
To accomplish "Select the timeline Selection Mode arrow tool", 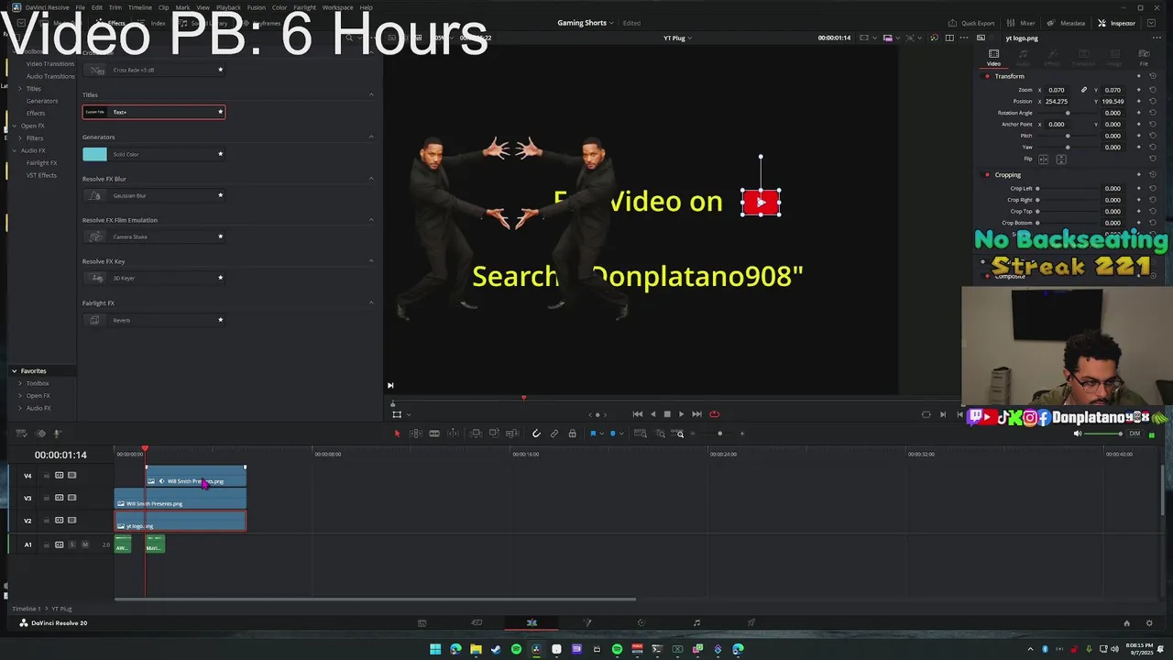I will tap(397, 434).
